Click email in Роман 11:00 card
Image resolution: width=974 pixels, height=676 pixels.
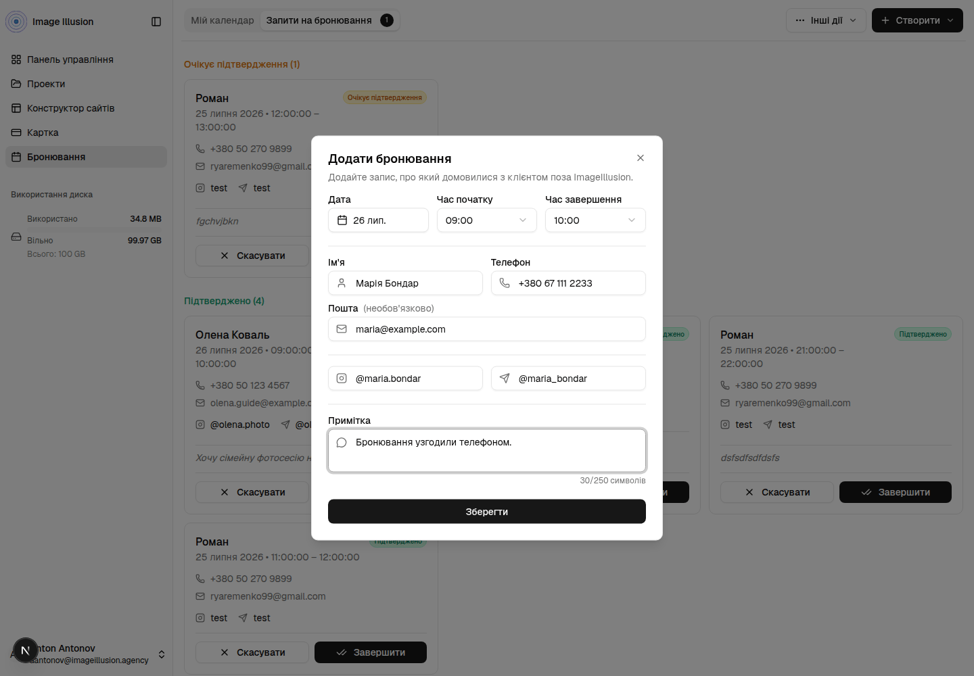click(268, 596)
